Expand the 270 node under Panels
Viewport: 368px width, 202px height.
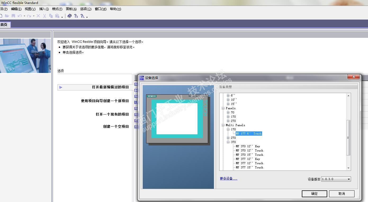pyautogui.click(x=228, y=121)
